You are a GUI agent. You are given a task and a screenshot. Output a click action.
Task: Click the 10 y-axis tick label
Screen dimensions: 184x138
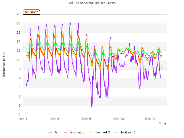tap(18, 60)
